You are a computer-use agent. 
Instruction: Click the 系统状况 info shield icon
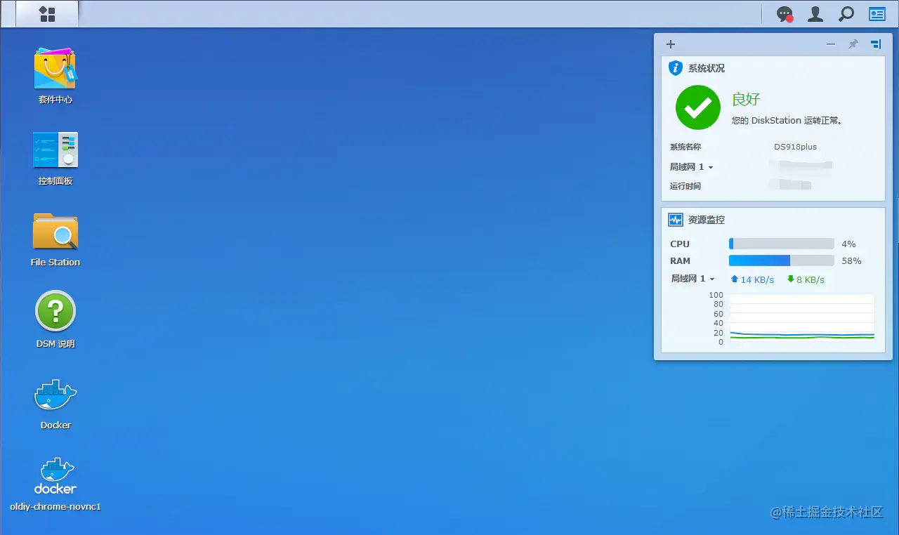[x=676, y=68]
